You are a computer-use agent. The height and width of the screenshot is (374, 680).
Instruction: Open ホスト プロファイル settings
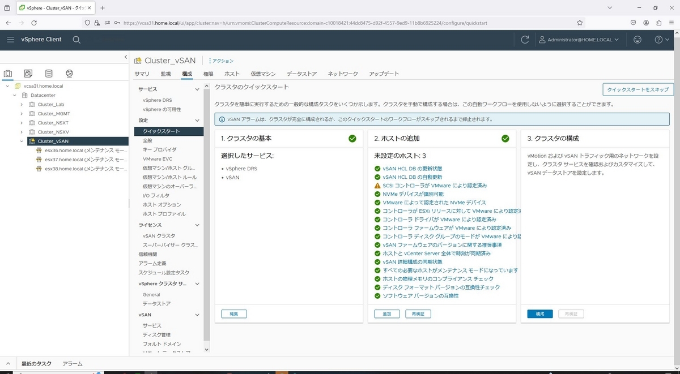coord(164,214)
